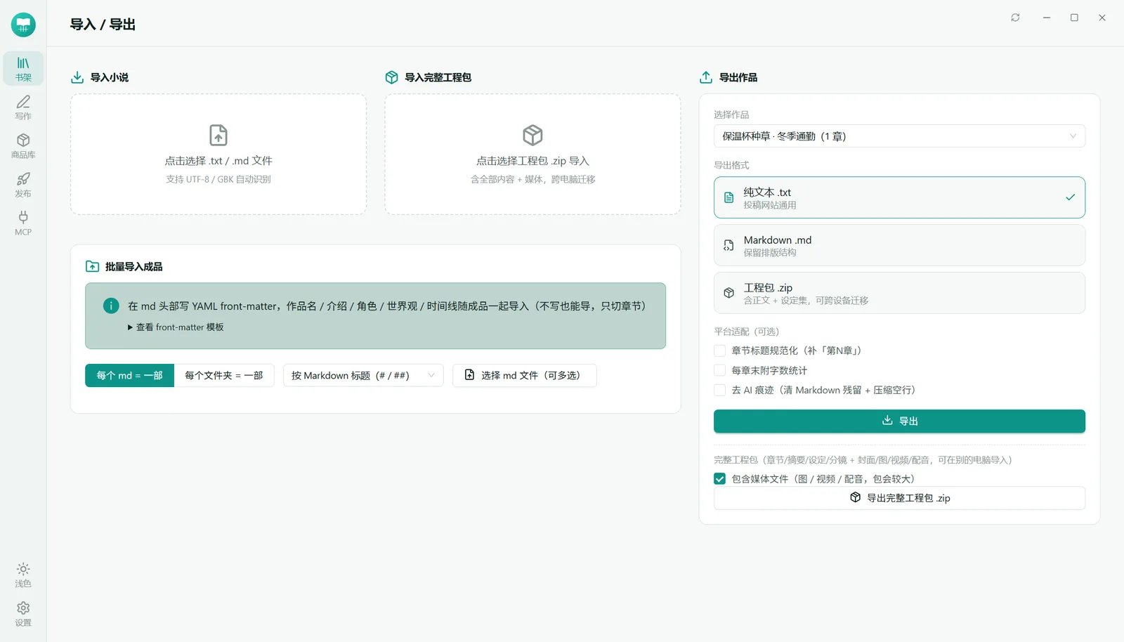Enable 每章末附字数统计 checkbox
Viewport: 1124px width, 642px height.
[x=719, y=370]
